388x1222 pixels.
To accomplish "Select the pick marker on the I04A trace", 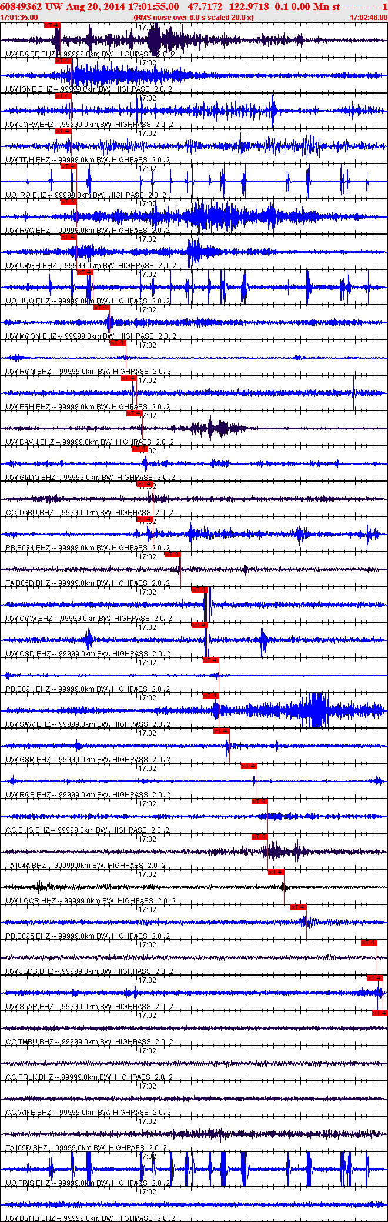I will click(260, 837).
